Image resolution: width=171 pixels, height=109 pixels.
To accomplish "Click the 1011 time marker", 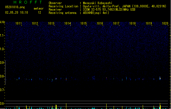I will tap(18, 23).
